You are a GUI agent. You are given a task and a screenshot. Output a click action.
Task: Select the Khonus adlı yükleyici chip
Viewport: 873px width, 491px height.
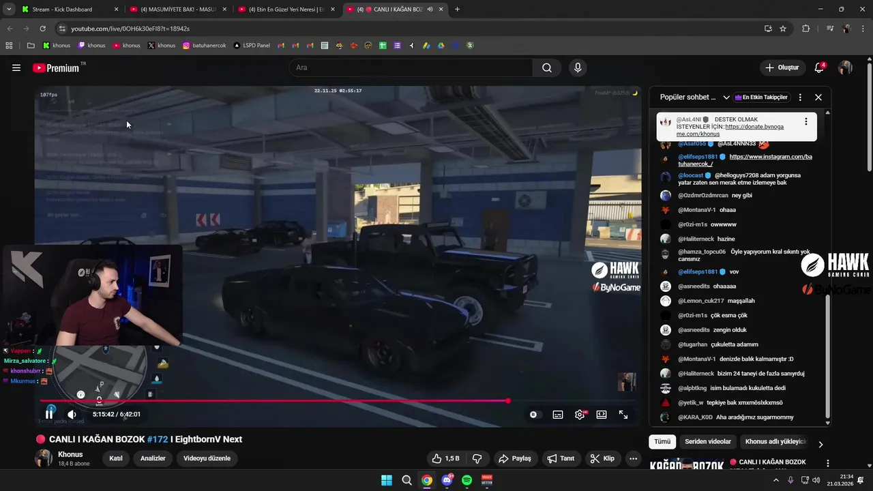(776, 441)
